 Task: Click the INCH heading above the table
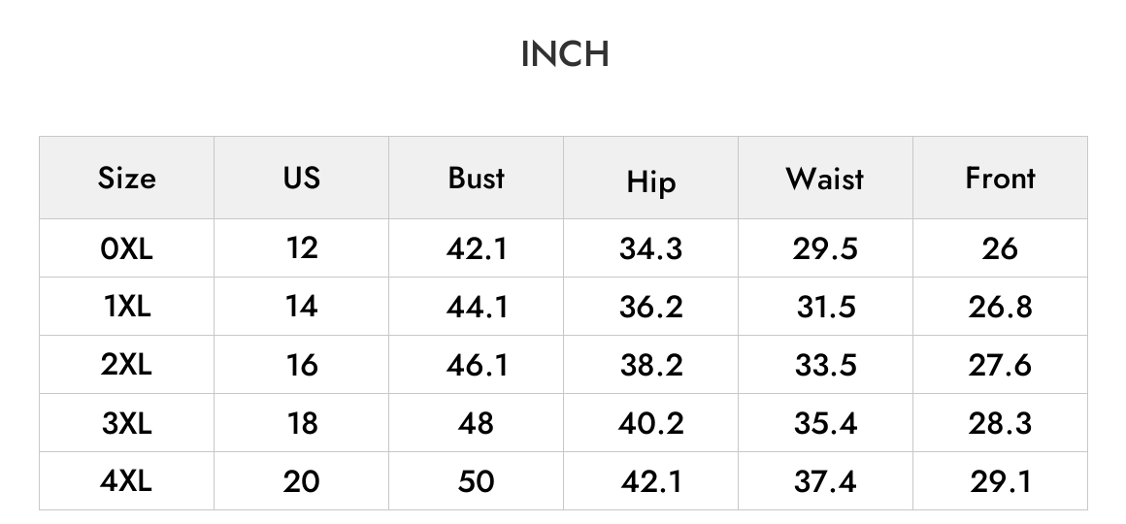564,54
